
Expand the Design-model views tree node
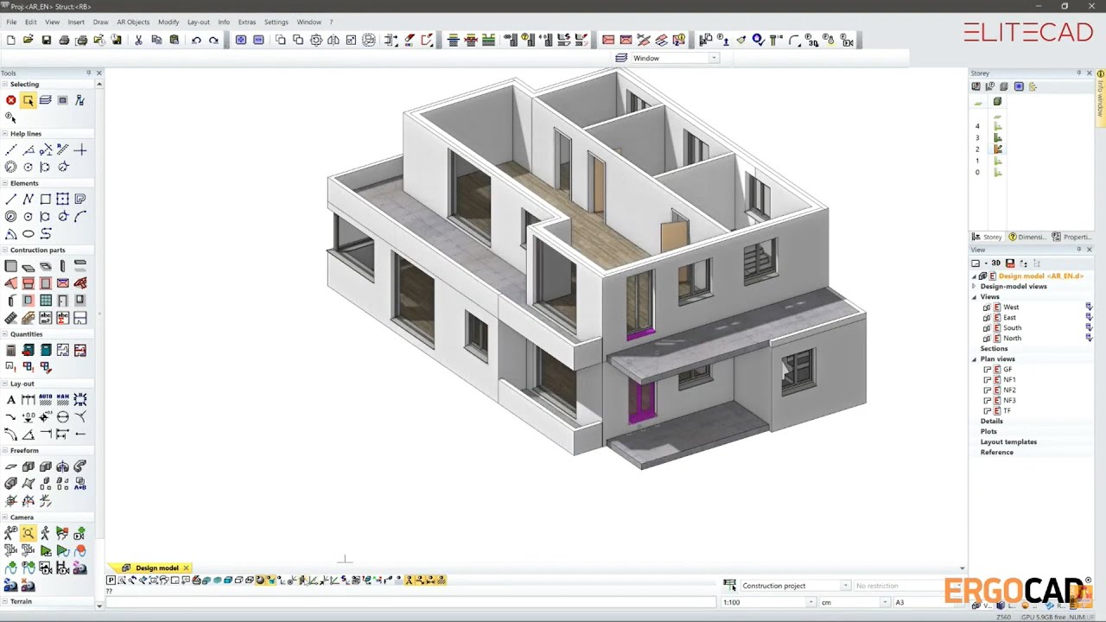click(974, 287)
